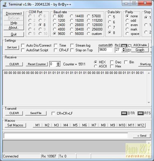This screenshot has height=161, width=154.
Task: Enable Stay on Top checkbox
Action: [x=72, y=50]
